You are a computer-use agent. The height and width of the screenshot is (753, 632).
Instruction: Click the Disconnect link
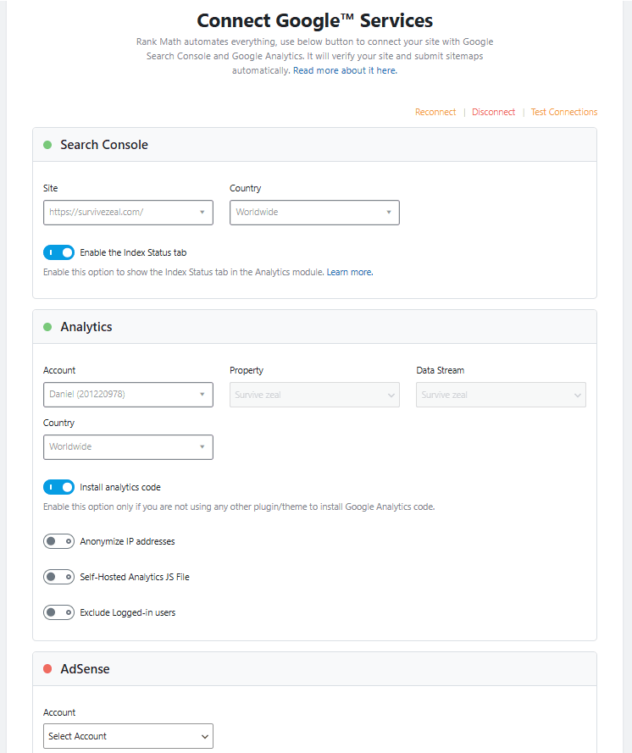(493, 112)
